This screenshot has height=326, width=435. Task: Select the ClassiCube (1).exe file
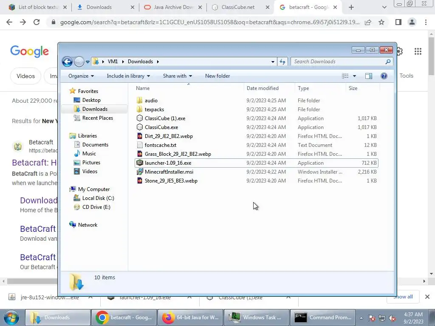256,118
